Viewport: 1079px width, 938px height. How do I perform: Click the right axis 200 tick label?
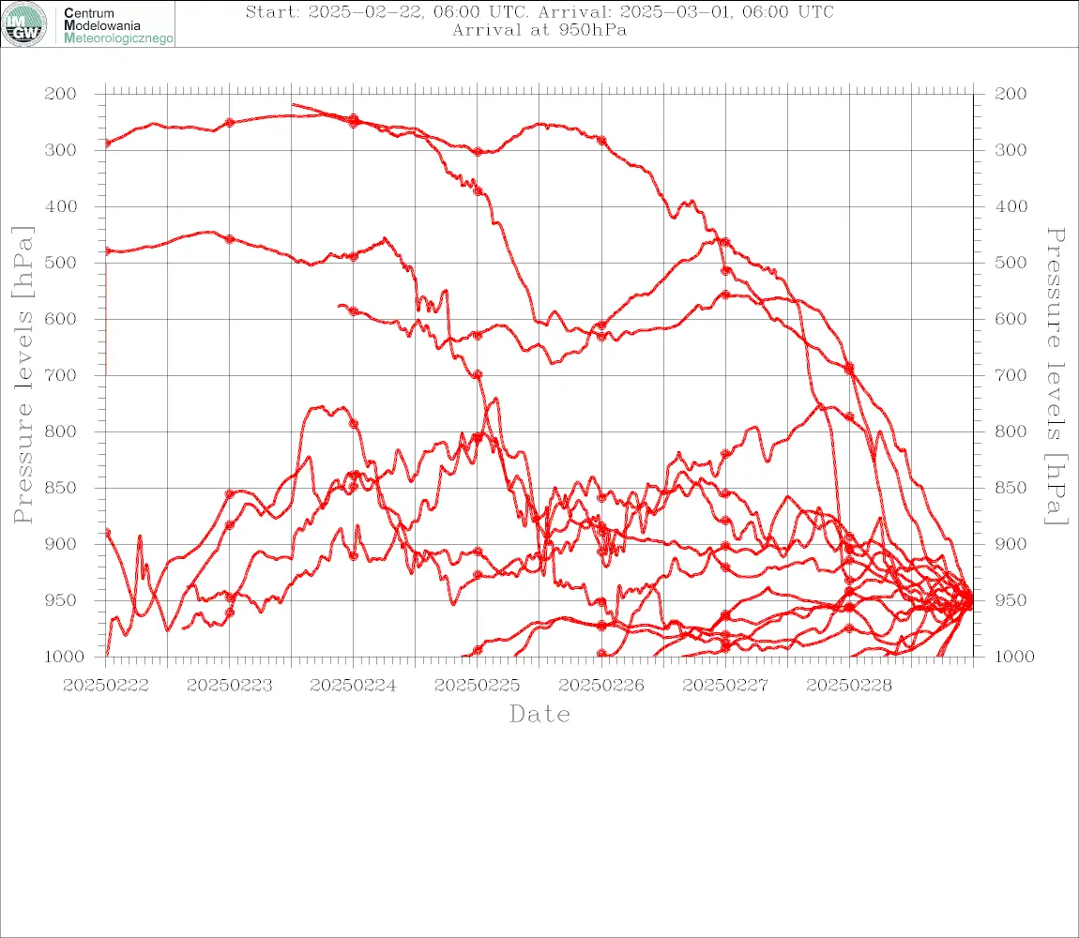1011,94
